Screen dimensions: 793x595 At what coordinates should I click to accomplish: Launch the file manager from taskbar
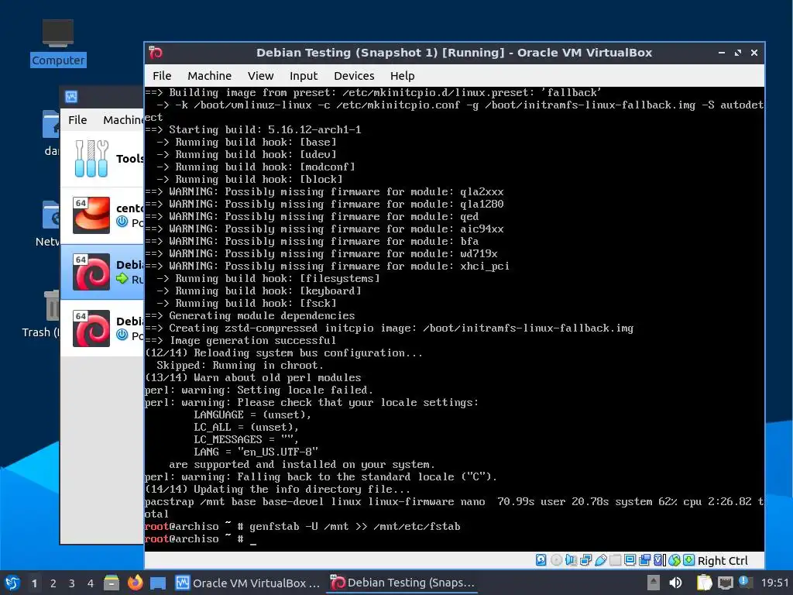(112, 583)
